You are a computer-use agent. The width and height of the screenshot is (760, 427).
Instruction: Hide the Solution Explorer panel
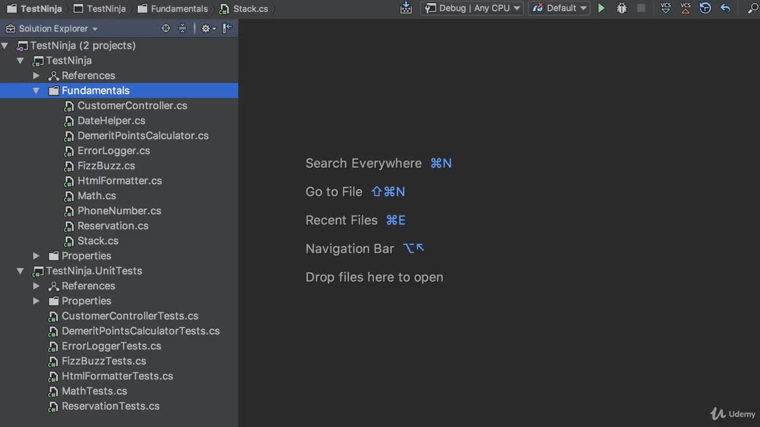pos(227,28)
